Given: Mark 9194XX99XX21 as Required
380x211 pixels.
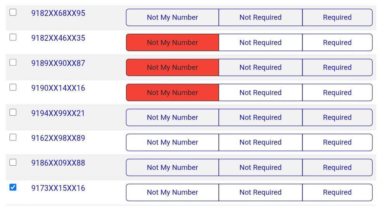Looking at the screenshot, I should (x=337, y=118).
